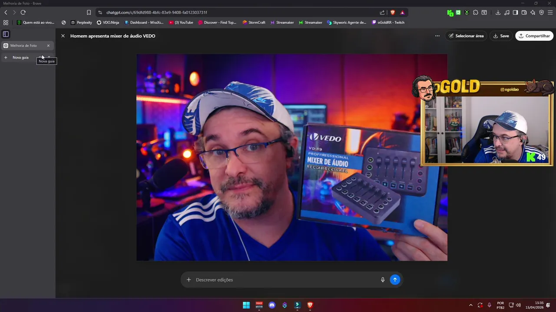Open Brave Rewards triangle icon
The width and height of the screenshot is (556, 312).
pyautogui.click(x=402, y=13)
